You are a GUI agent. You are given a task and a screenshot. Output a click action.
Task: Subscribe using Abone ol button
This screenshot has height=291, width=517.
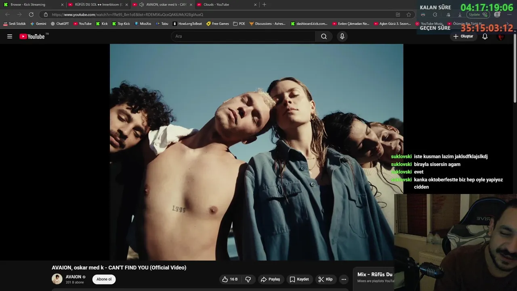point(104,279)
